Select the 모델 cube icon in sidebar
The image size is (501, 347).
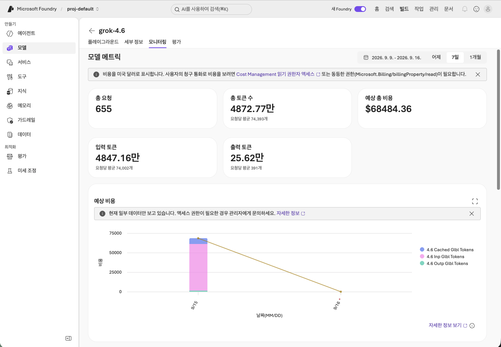point(10,48)
